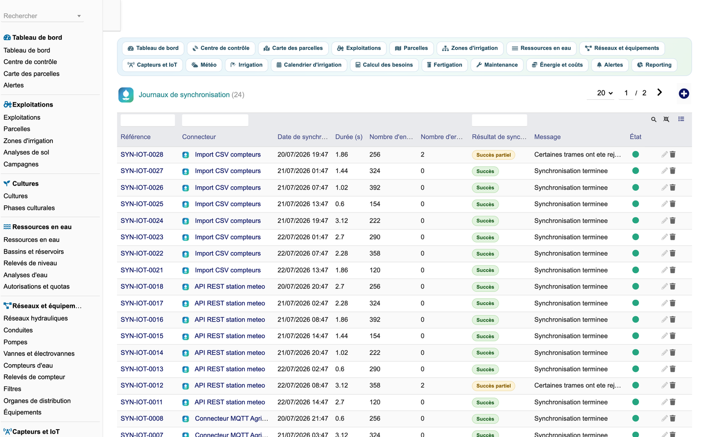Delete row SYN-IOT-0028 with trash icon
This screenshot has width=707, height=437.
673,154
